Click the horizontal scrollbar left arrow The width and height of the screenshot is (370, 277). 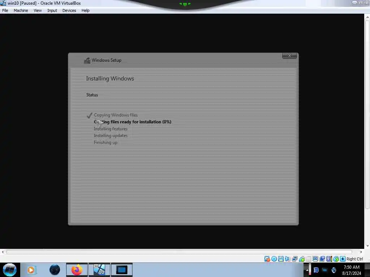click(x=3, y=252)
